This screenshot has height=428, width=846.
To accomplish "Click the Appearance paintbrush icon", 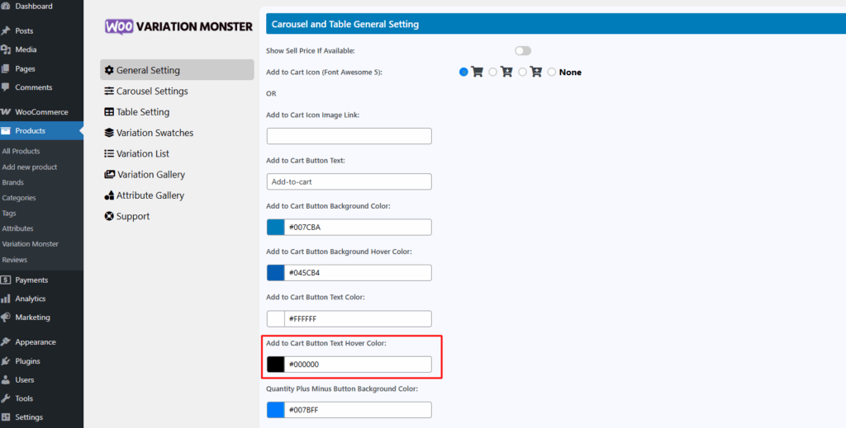I will pos(6,342).
